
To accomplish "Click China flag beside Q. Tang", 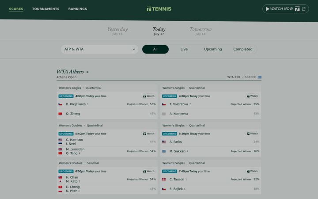I will (60, 153).
